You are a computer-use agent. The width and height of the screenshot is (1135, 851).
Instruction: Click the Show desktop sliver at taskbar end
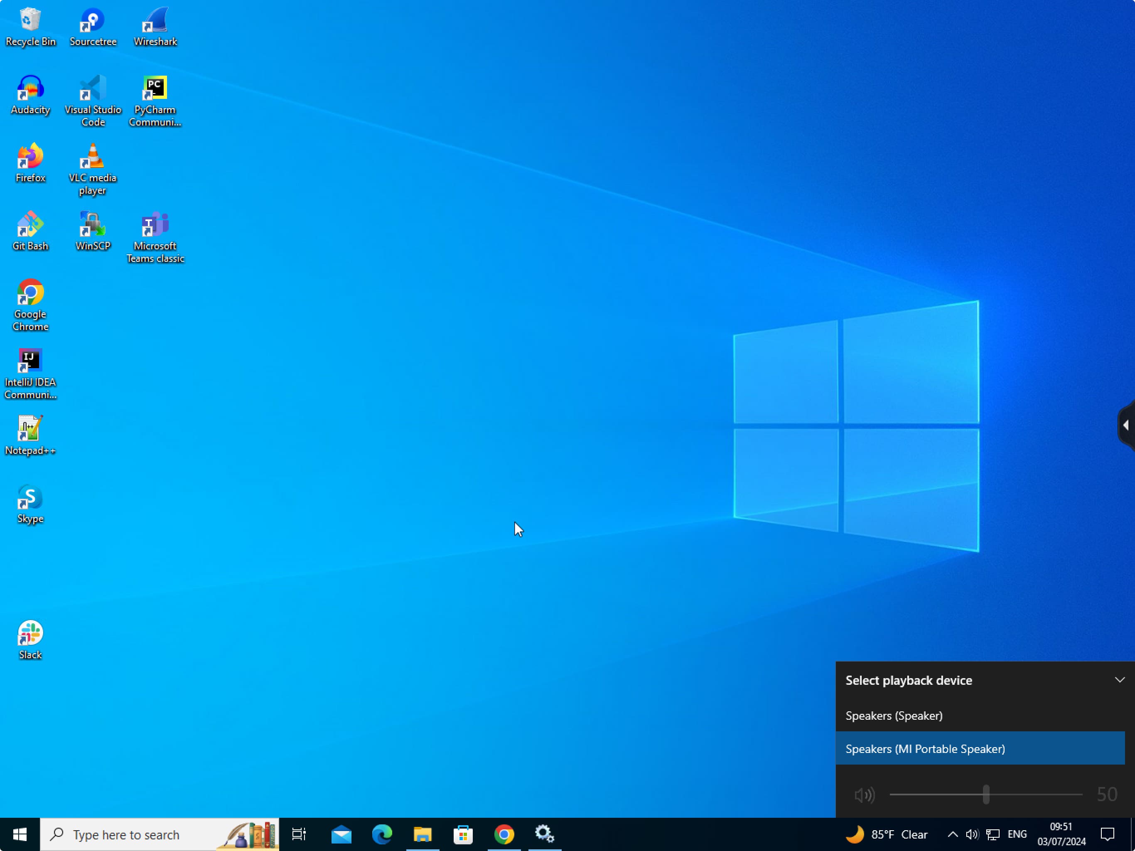coord(1133,834)
